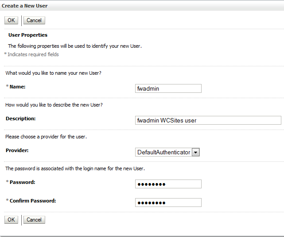
Task: Click the 'Description:' label
Action: pyautogui.click(x=21, y=119)
